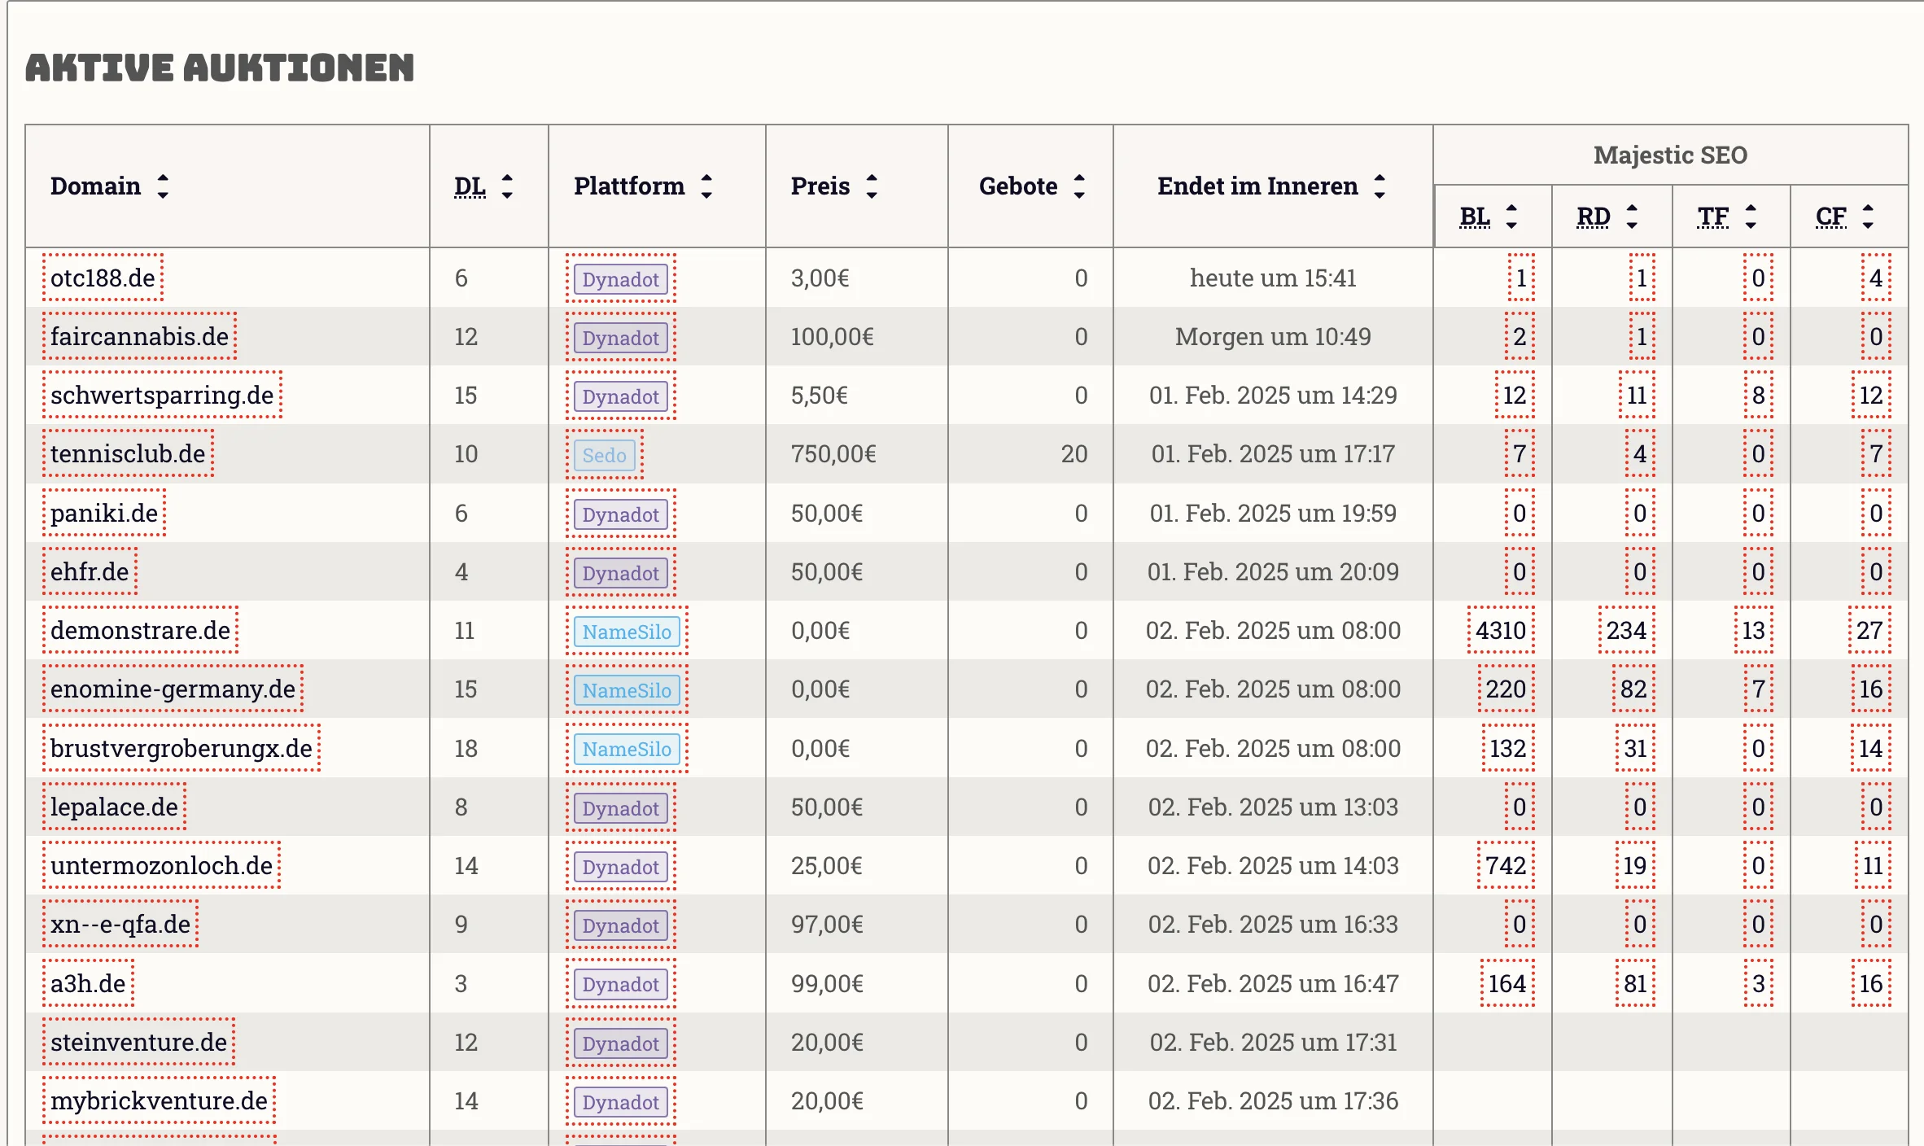Open paniki.de domain link

click(104, 513)
